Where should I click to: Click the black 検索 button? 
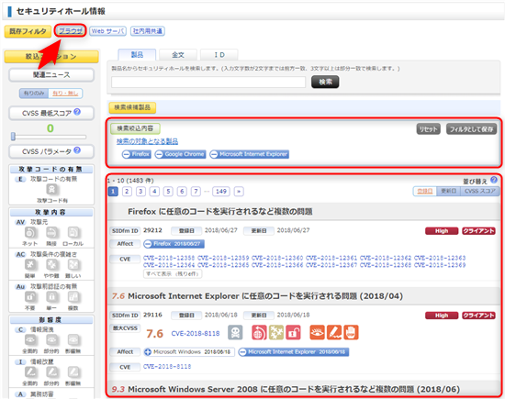(325, 82)
